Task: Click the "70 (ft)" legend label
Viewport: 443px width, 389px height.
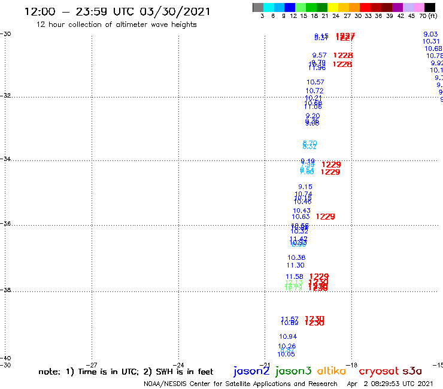Action: 428,16
